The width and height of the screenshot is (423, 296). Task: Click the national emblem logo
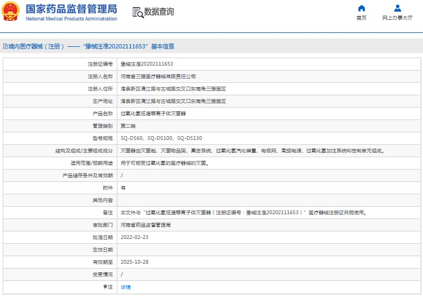tap(11, 11)
